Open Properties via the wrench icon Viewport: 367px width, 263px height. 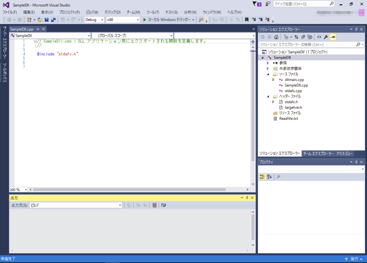(x=325, y=37)
